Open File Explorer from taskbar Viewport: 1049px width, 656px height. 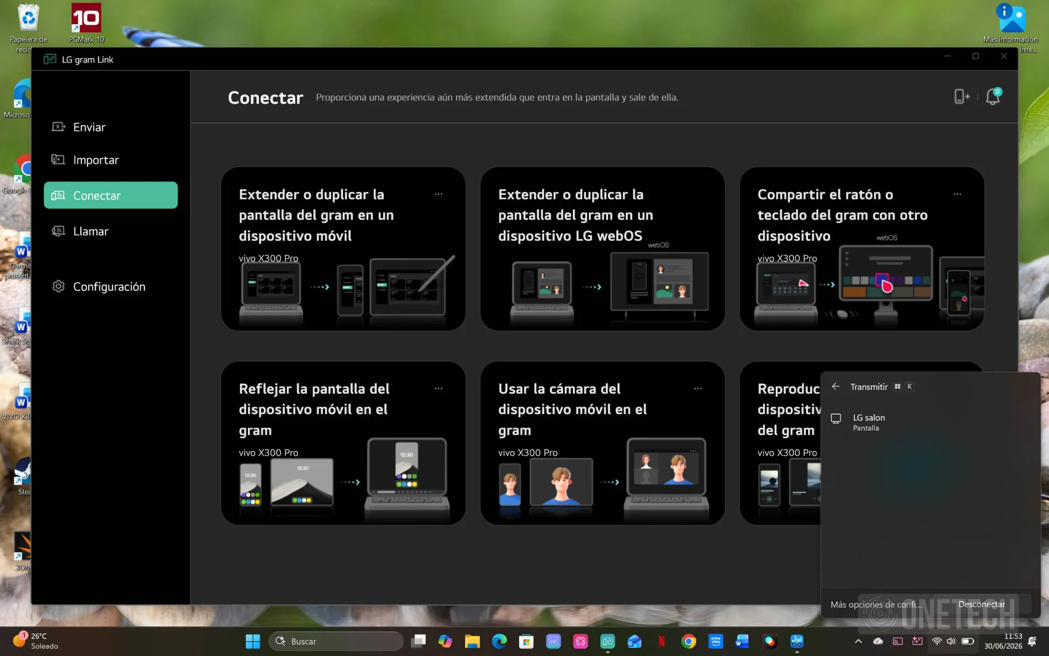(x=472, y=641)
